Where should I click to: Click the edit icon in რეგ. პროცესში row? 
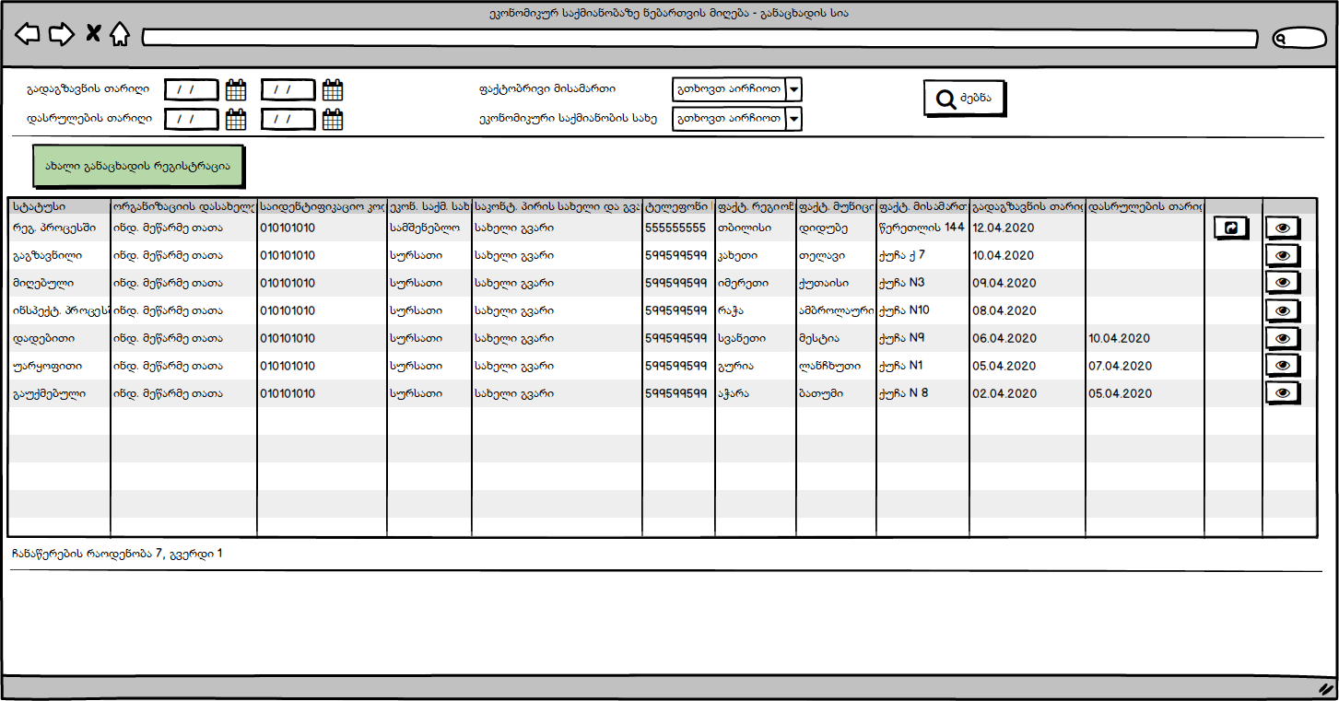[1230, 228]
